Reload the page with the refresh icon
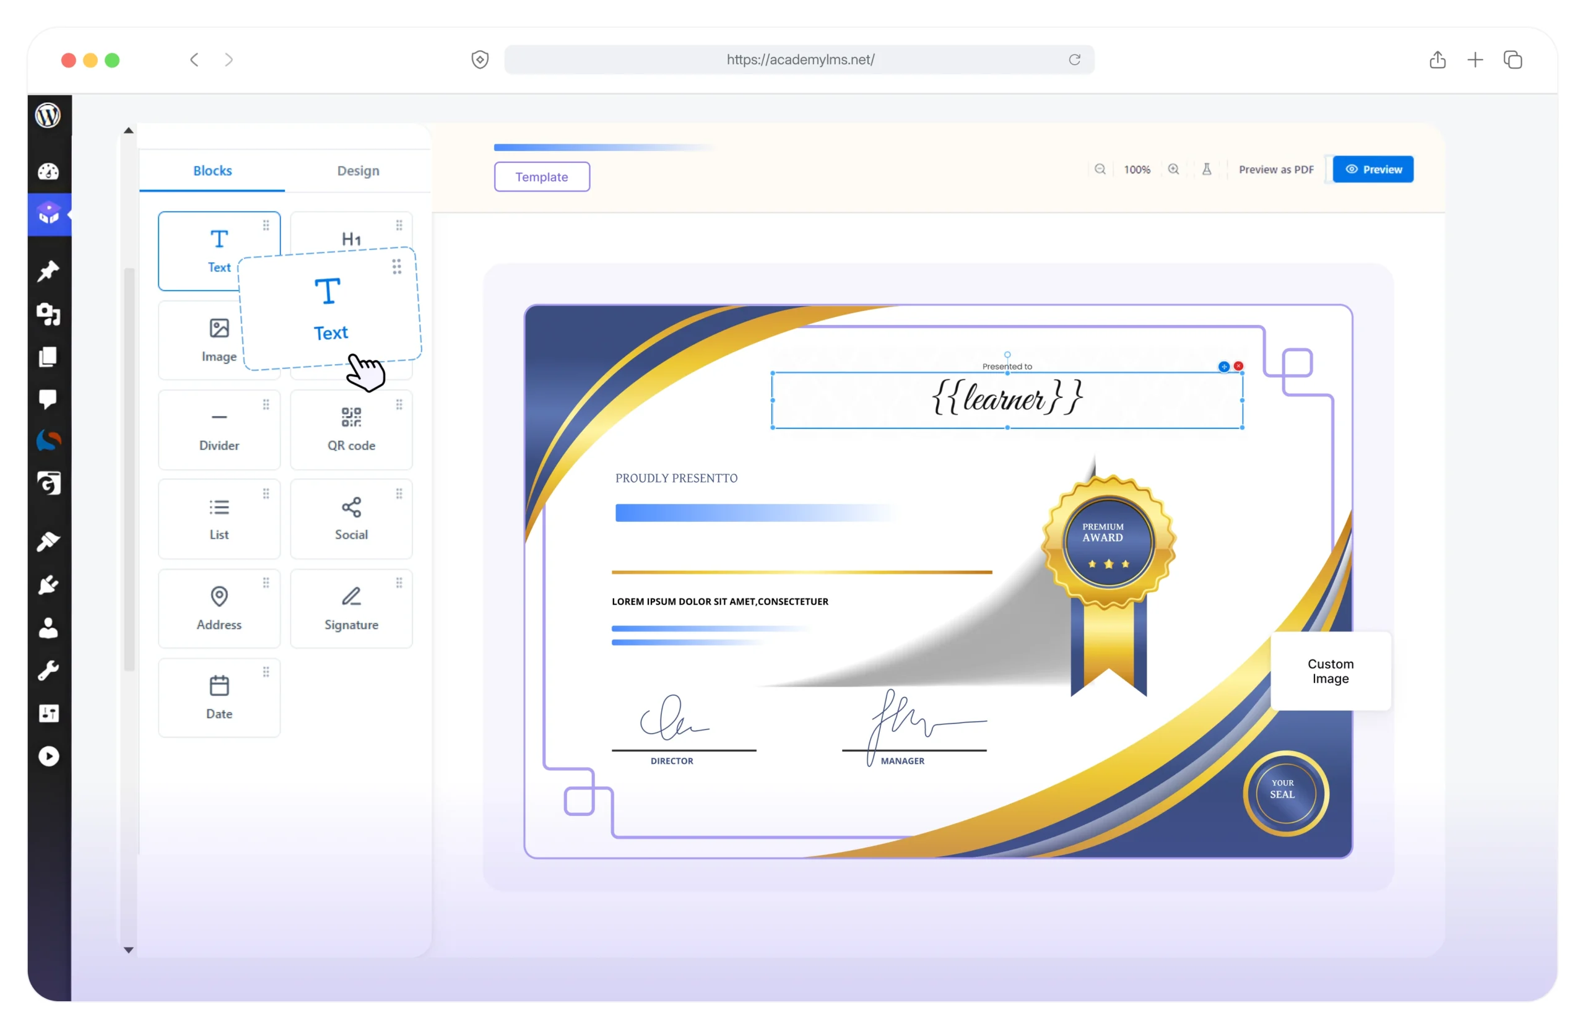1585x1029 pixels. 1074,59
